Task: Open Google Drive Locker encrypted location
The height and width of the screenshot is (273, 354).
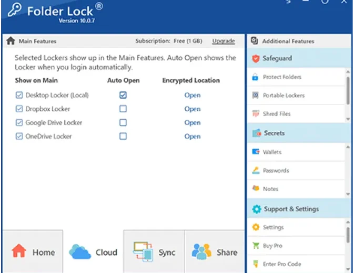Action: (x=193, y=123)
